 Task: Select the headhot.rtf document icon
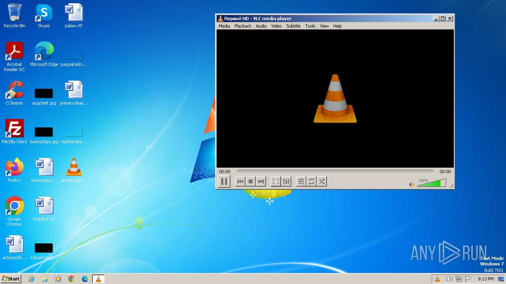pos(44,209)
